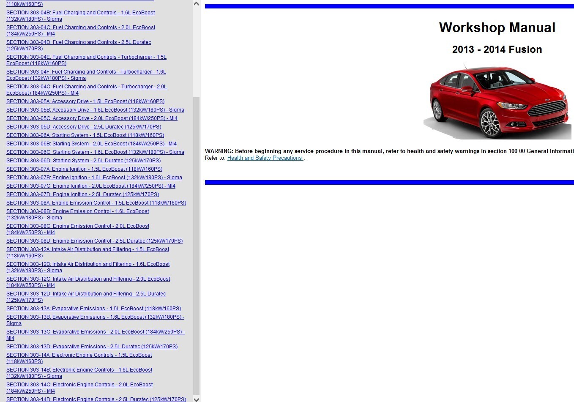Open SECTION 303-12B Intake Air Distribution 1.6L
574x402 pixels.
[x=88, y=267]
